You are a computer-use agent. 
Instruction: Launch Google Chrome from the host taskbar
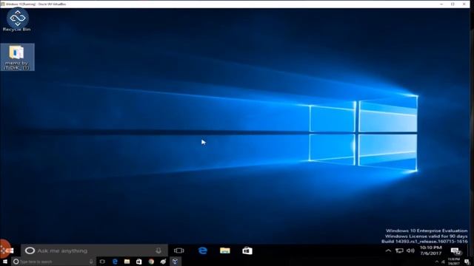(x=151, y=262)
